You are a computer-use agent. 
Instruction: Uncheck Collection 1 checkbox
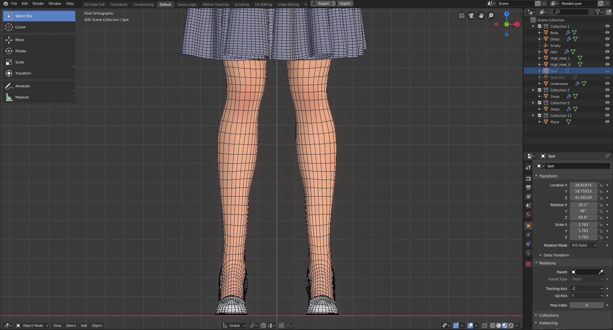pos(540,26)
